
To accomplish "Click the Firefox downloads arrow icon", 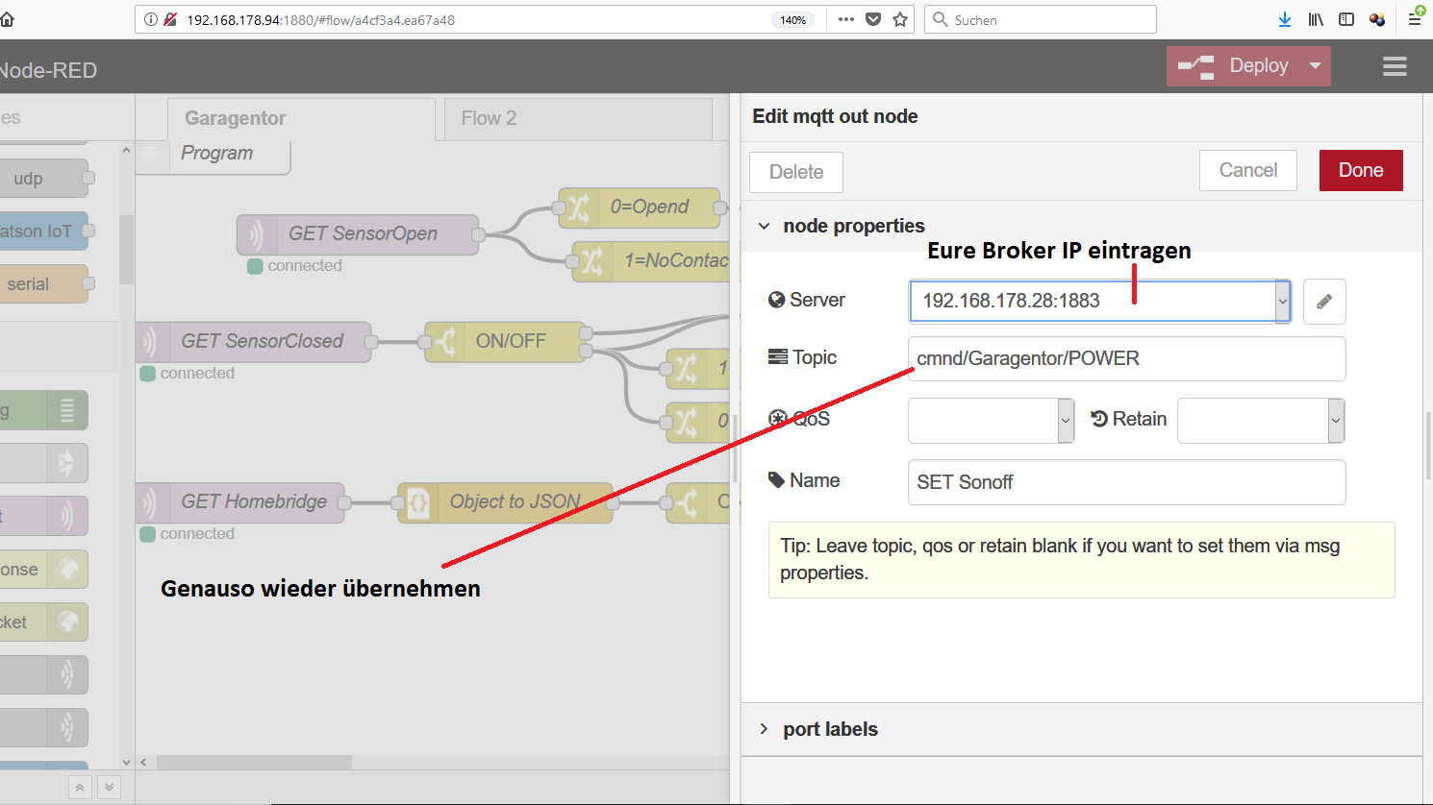I will (1285, 19).
